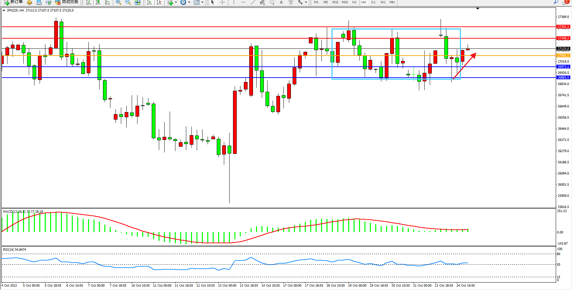Select the draw trendline tool

[253, 2]
